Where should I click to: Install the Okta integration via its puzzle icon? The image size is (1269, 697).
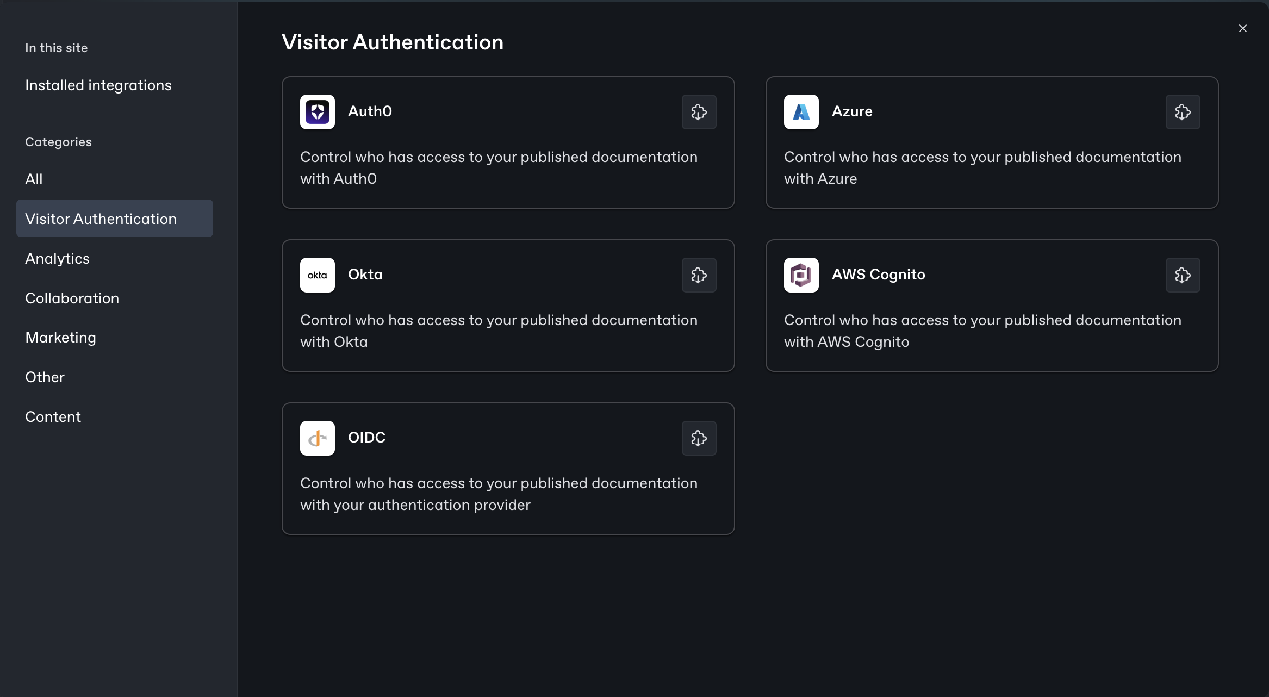click(699, 275)
